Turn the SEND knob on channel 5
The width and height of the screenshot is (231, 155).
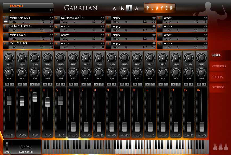[60, 58]
